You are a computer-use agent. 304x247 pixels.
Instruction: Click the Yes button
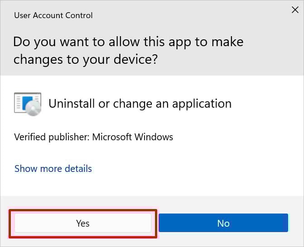83,223
